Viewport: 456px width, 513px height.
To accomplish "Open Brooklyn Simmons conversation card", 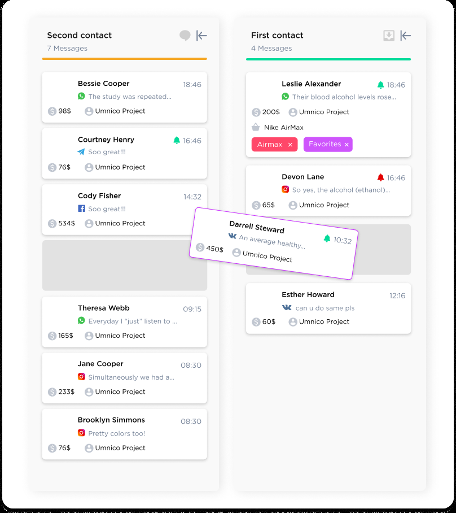I will point(124,433).
